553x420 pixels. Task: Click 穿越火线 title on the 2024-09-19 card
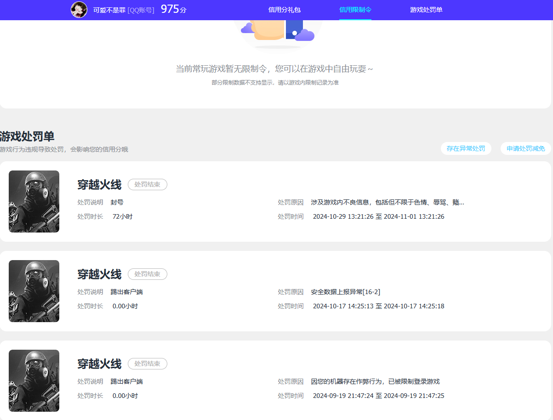pyautogui.click(x=99, y=364)
